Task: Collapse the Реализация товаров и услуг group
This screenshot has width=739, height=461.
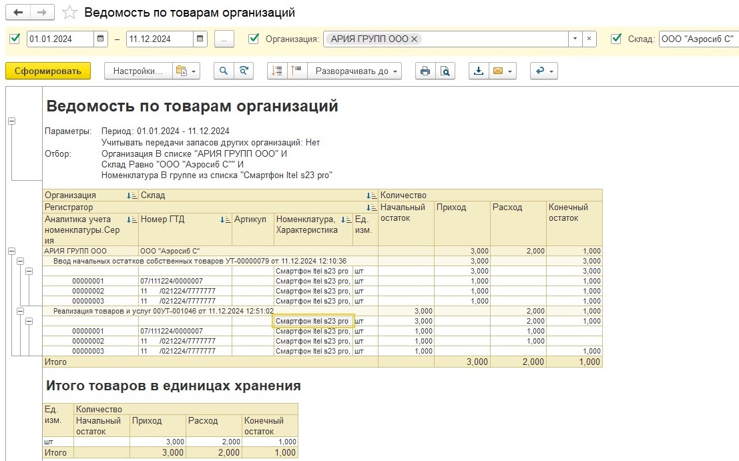Action: 20,311
